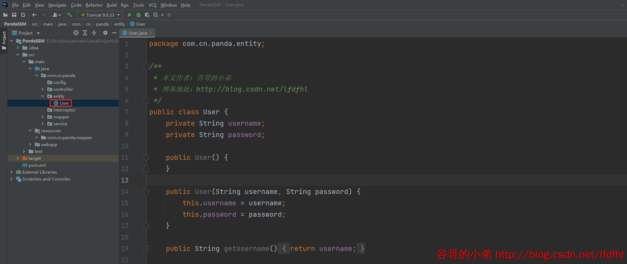The height and width of the screenshot is (264, 627).
Task: Open the Tomcat 9.0.33 run configuration dropdown
Action: (100, 15)
